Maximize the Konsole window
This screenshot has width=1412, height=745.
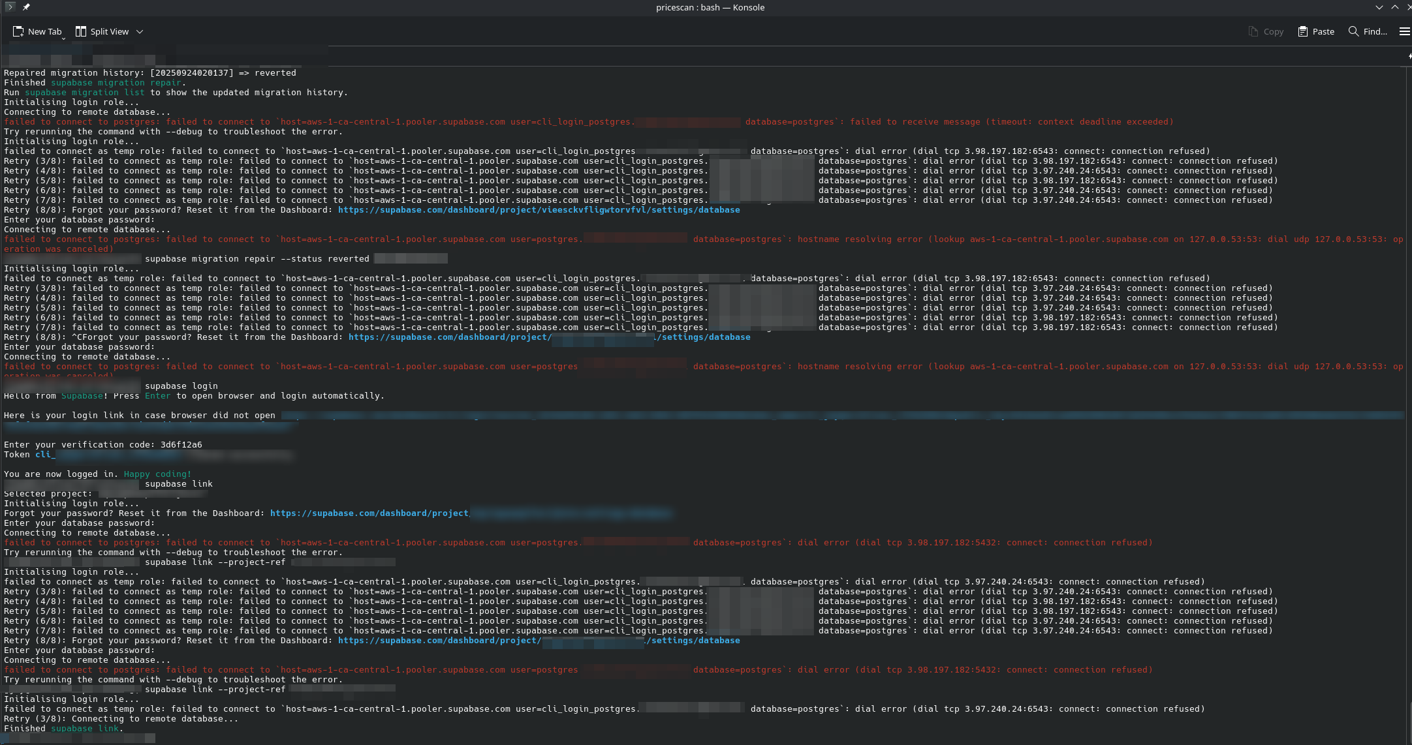1394,7
